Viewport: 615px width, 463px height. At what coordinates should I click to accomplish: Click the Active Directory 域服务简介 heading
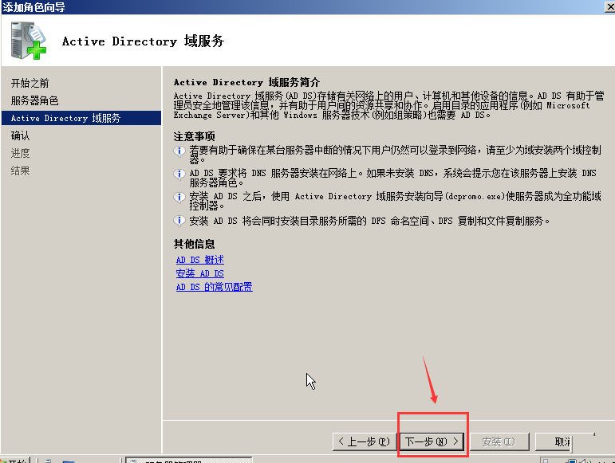tap(246, 82)
